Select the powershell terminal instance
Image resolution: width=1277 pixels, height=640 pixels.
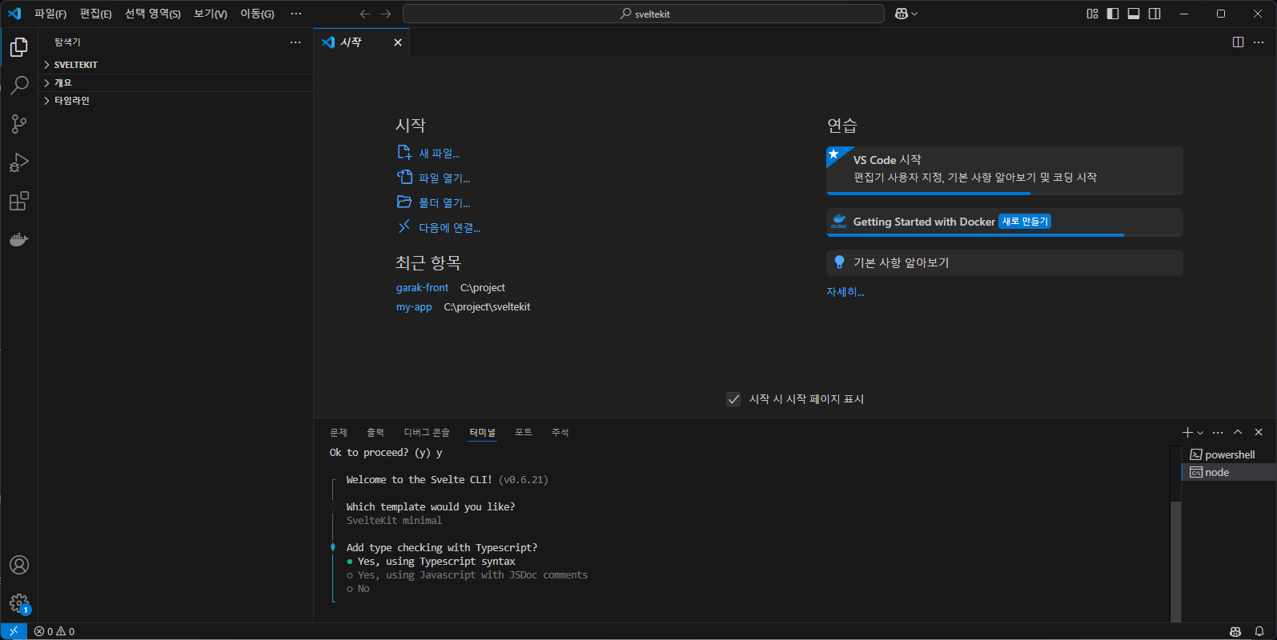(1229, 454)
